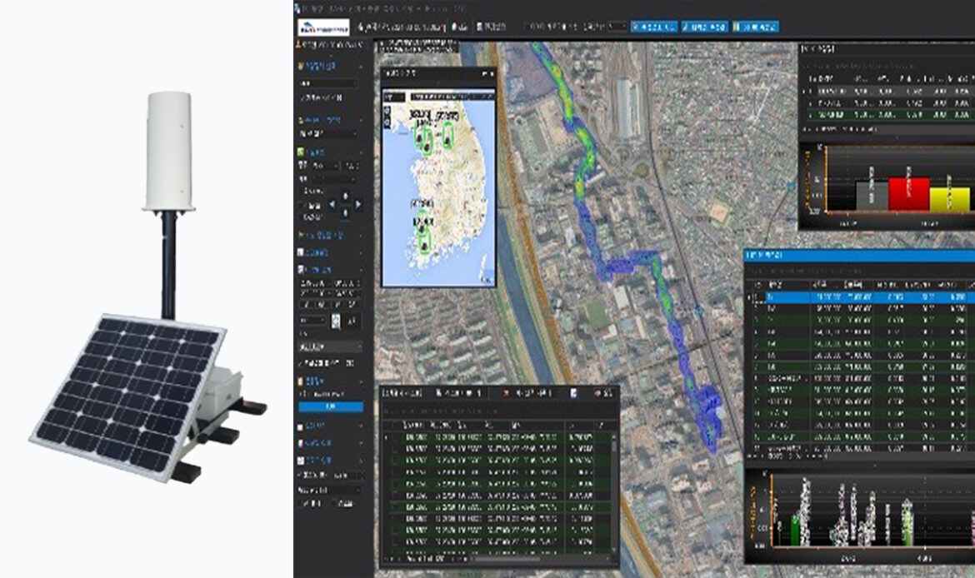
Task: Click the document icon in data table toolbar
Action: (574, 393)
